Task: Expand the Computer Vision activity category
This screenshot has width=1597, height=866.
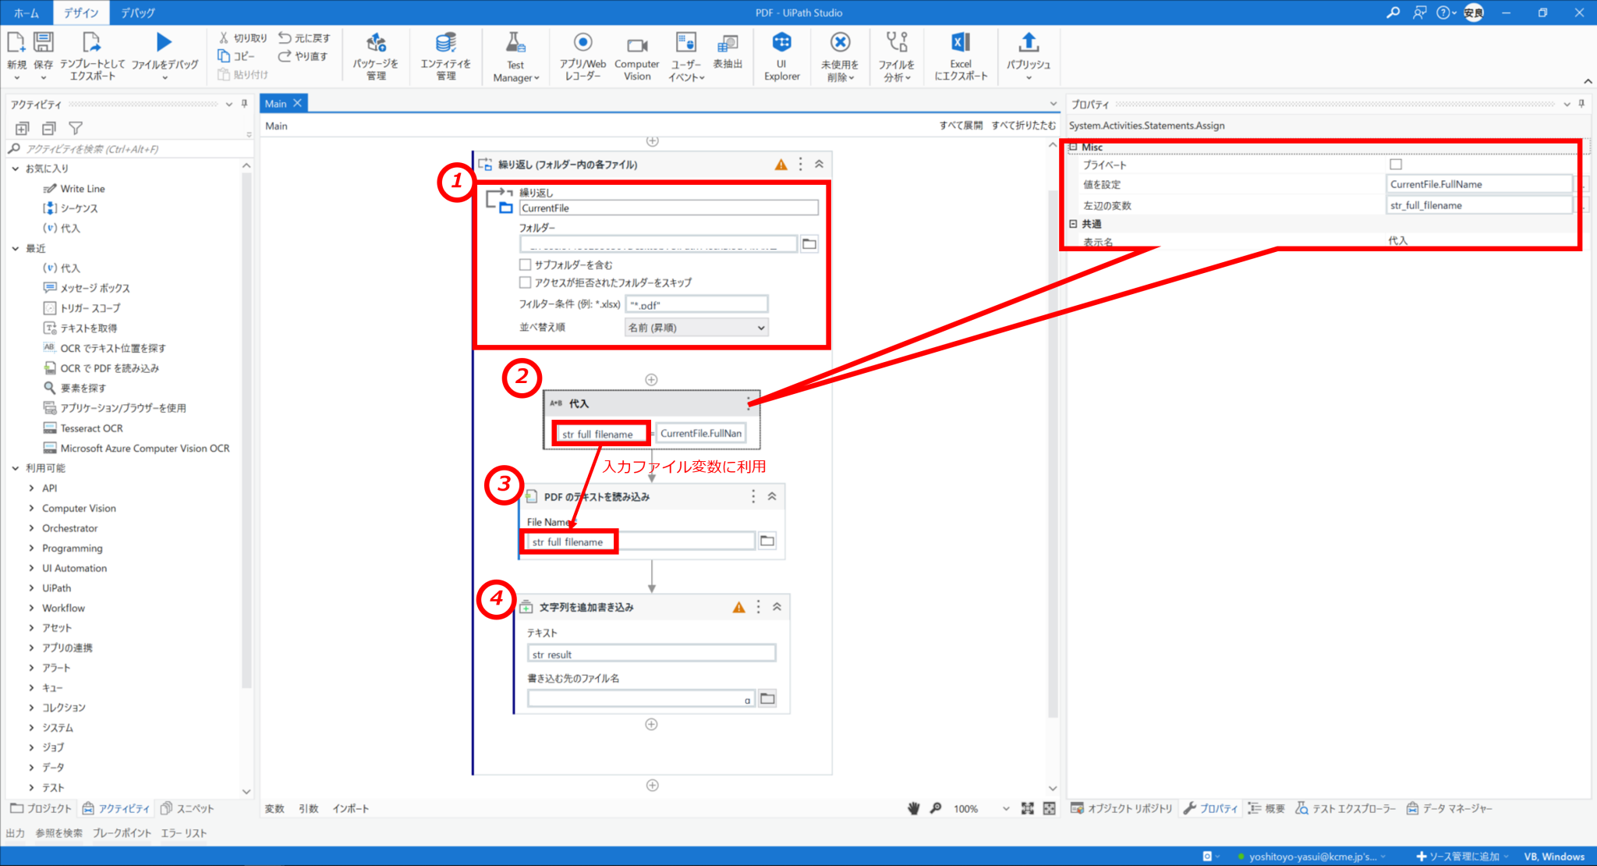Action: [31, 508]
